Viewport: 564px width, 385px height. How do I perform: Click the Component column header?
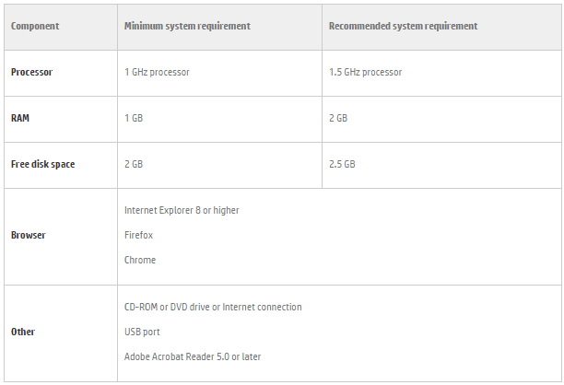(x=35, y=26)
